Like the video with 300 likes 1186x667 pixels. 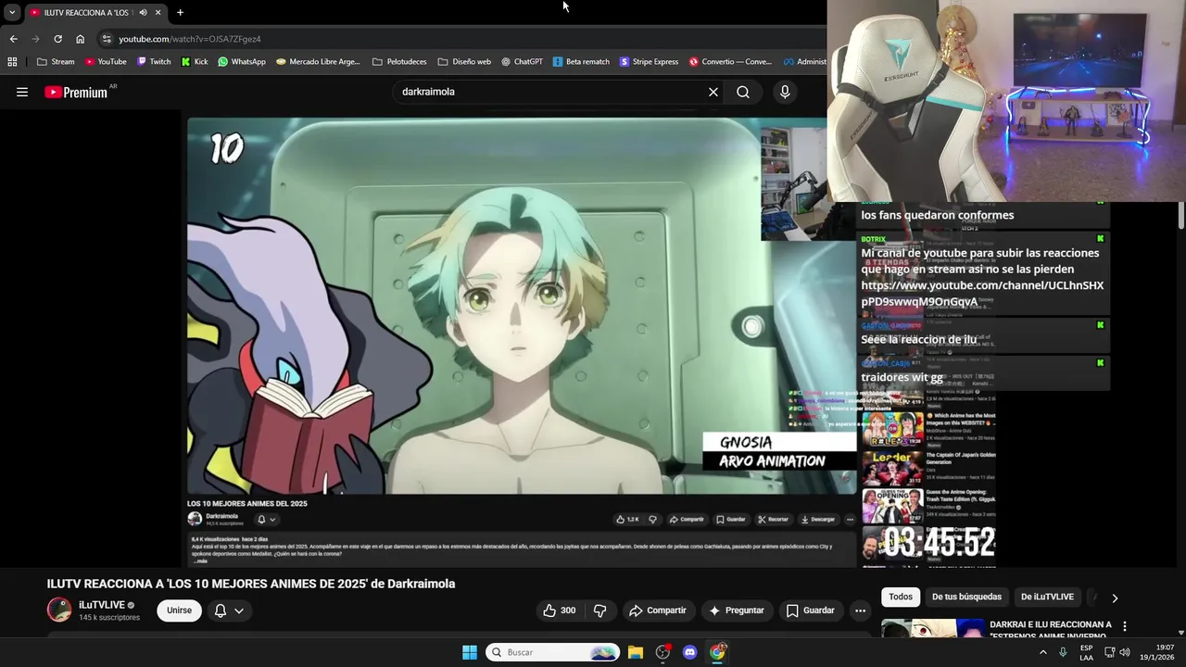point(560,610)
